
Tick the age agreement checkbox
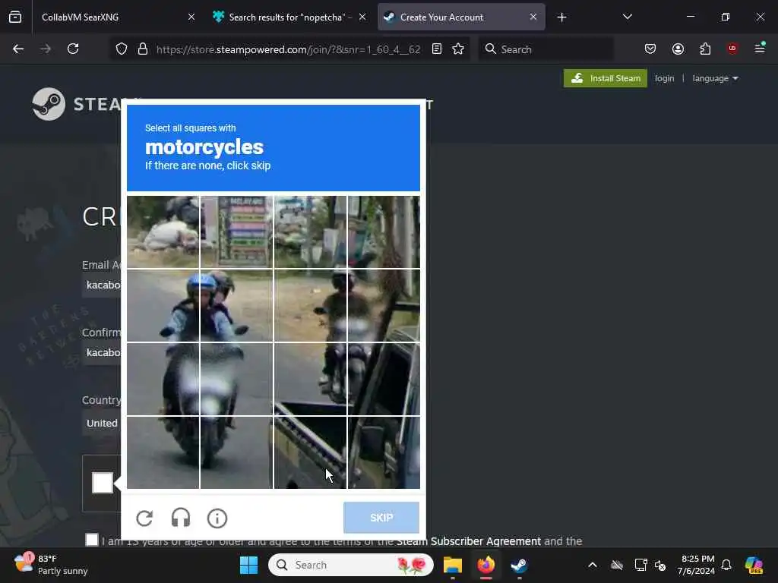(x=92, y=540)
